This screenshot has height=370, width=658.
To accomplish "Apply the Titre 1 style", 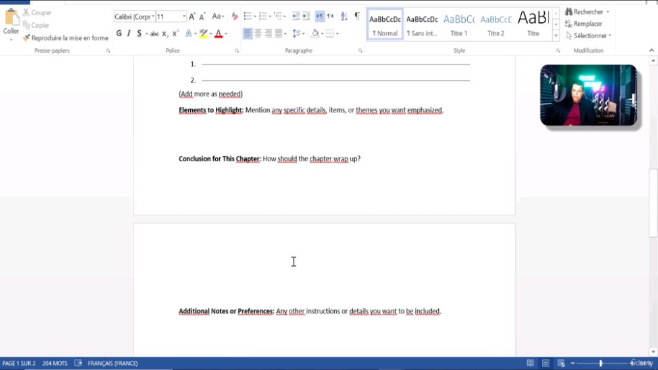I will click(459, 24).
